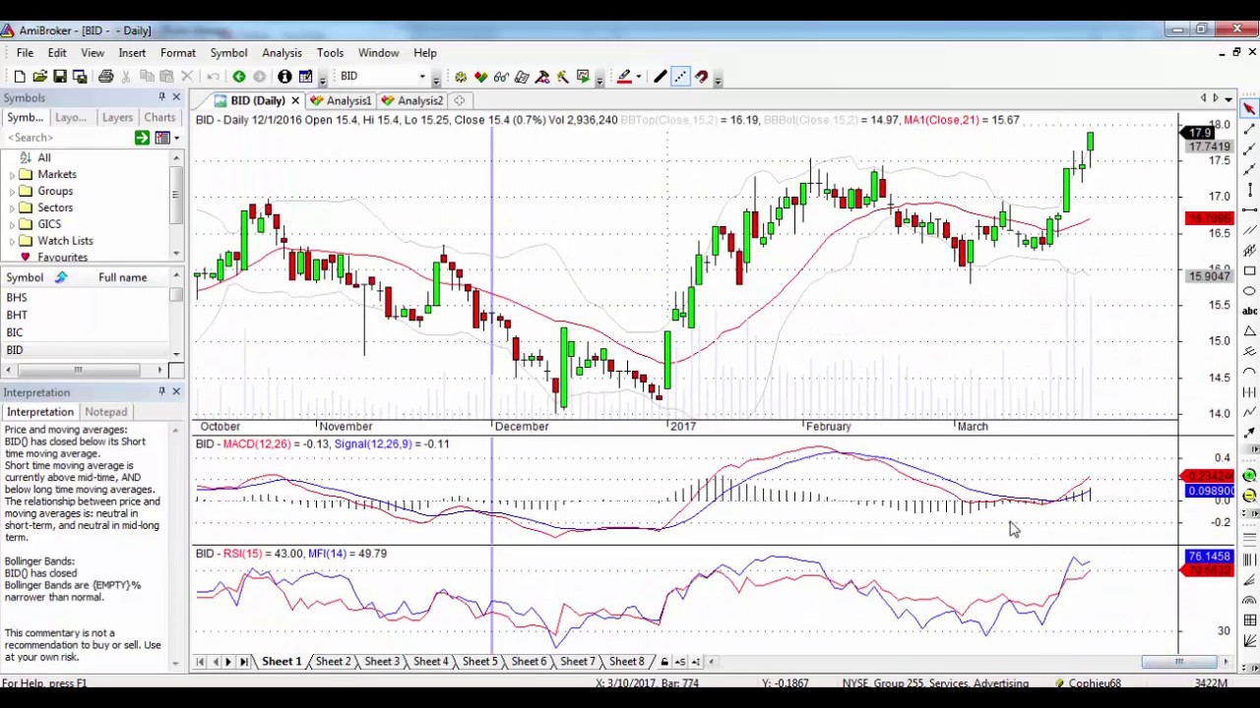Select the rectangle drawing tool
This screenshot has width=1260, height=708.
pos(1249,270)
